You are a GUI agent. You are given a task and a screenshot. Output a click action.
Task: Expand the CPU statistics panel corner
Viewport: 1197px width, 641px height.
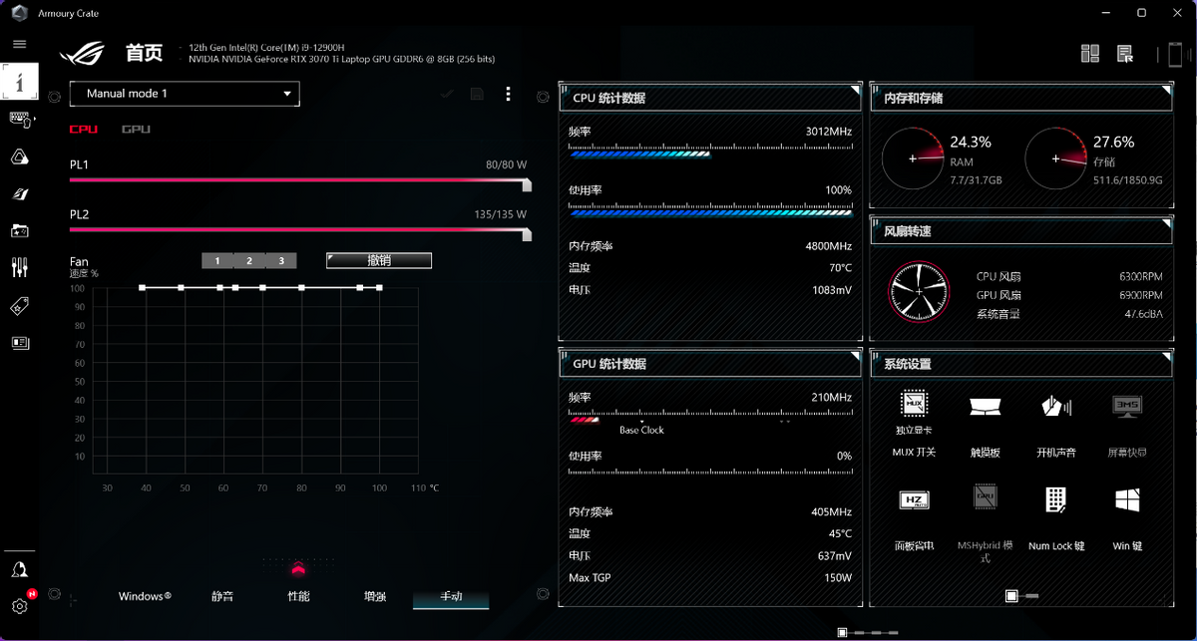pyautogui.click(x=855, y=91)
